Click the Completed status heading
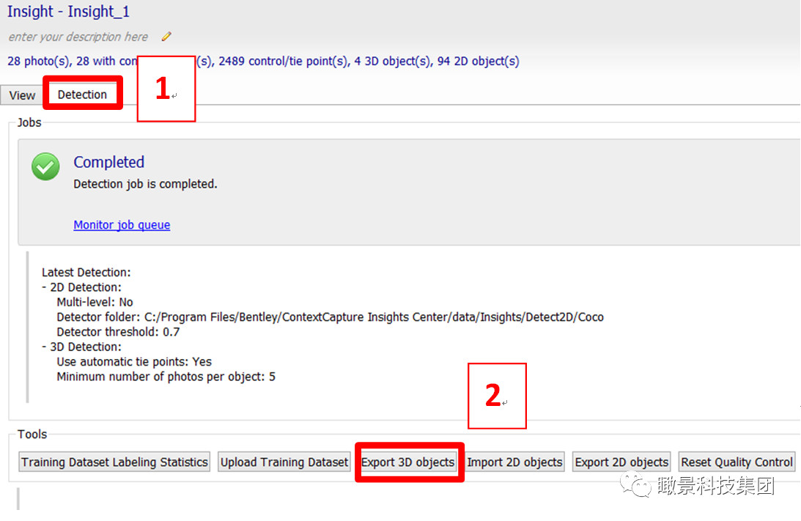Image resolution: width=801 pixels, height=521 pixels. coord(108,162)
